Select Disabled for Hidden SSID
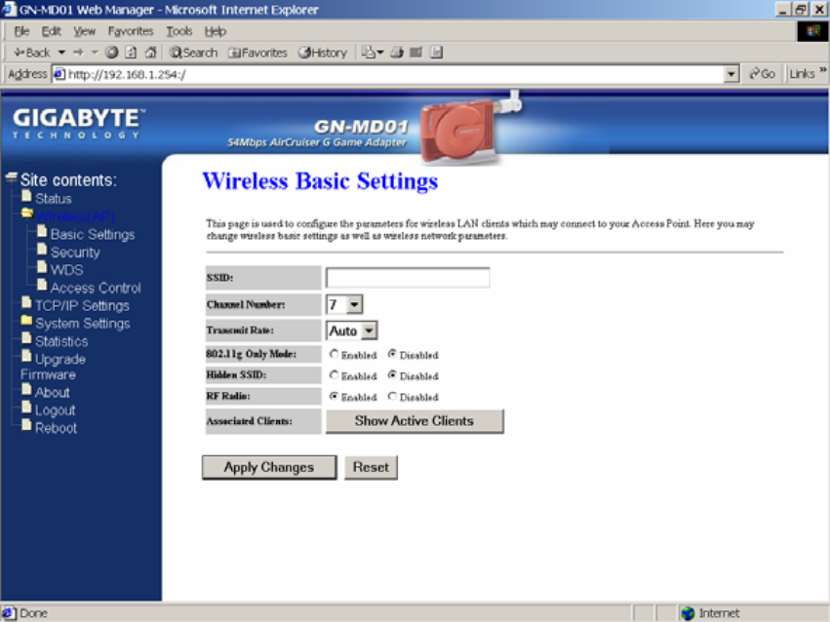 392,375
